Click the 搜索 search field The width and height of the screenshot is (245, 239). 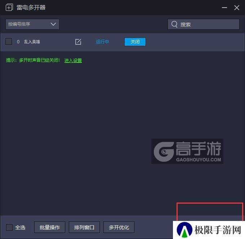pyautogui.click(x=204, y=24)
